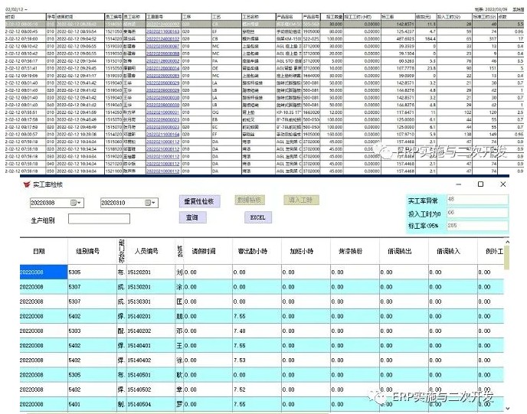
Task: Open work order link 20220128000014 in top table
Action: pyautogui.click(x=162, y=68)
